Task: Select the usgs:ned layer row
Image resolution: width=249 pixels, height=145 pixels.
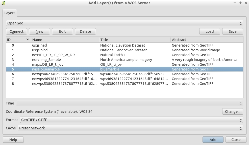Action: click(x=39, y=45)
